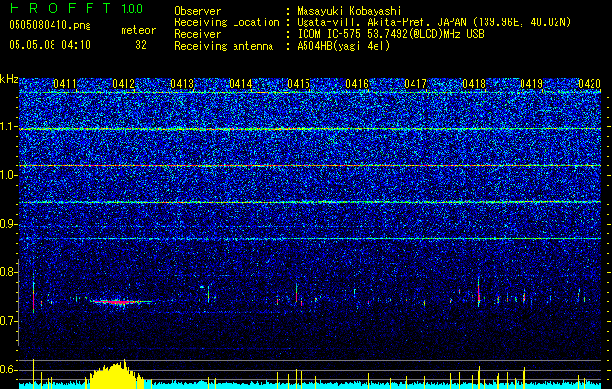Click the yellow intensity hump in bottom graph

pyautogui.click(x=117, y=374)
